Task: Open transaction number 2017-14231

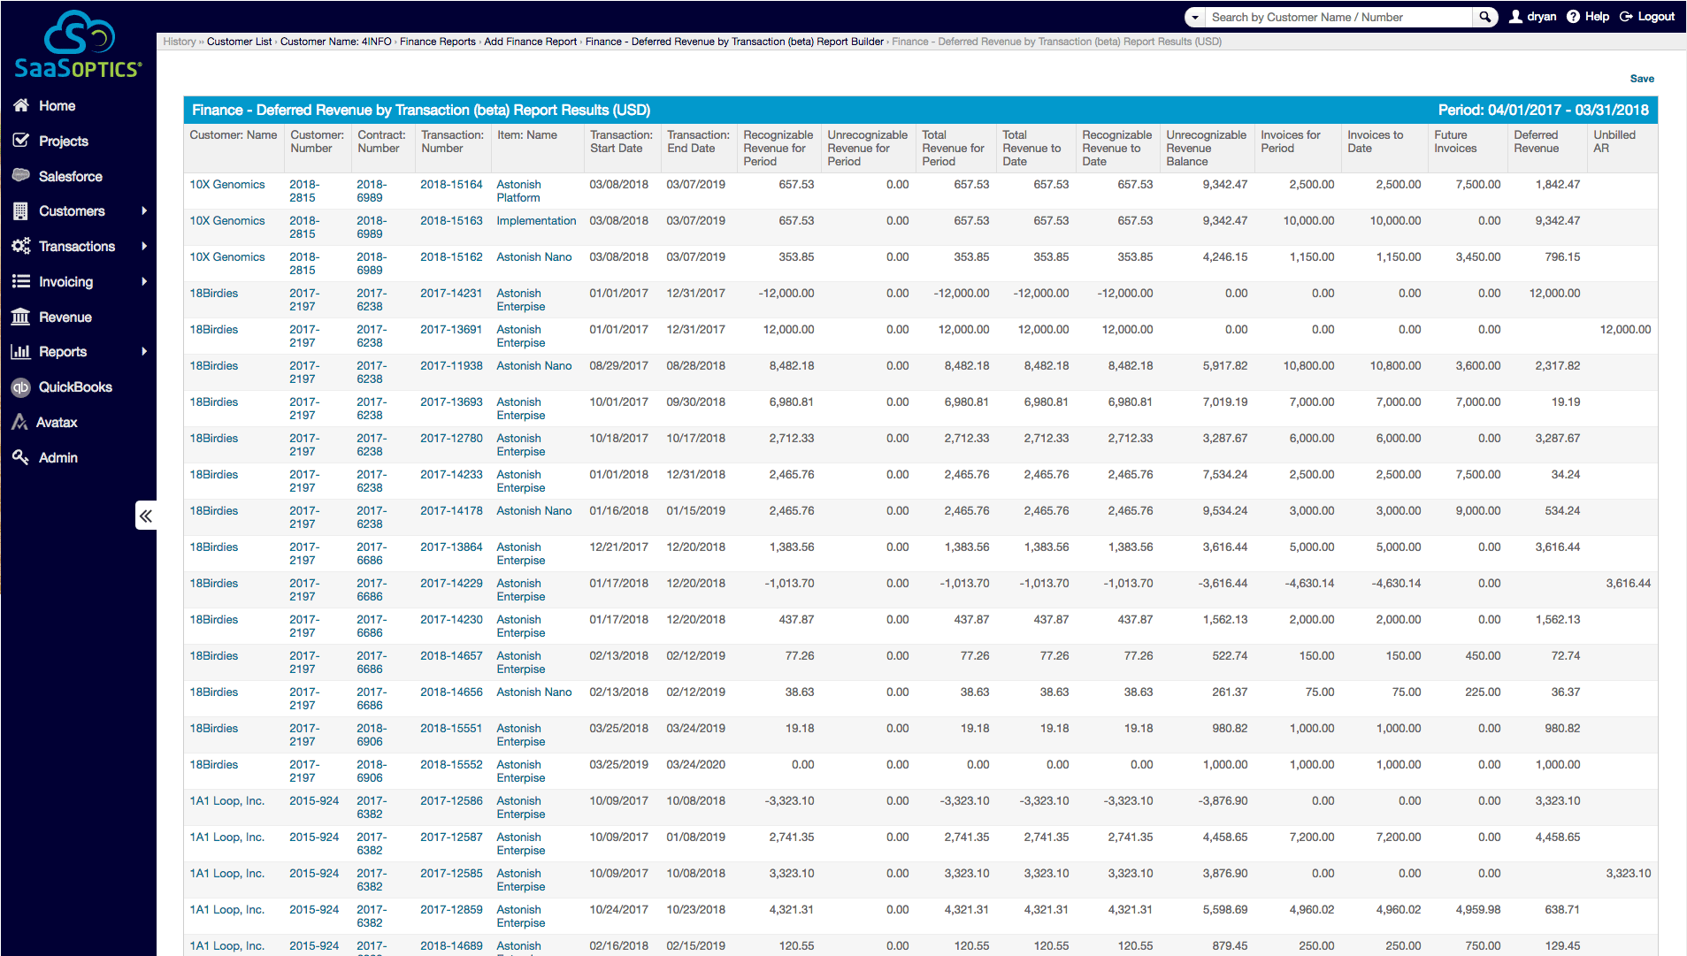Action: tap(451, 294)
